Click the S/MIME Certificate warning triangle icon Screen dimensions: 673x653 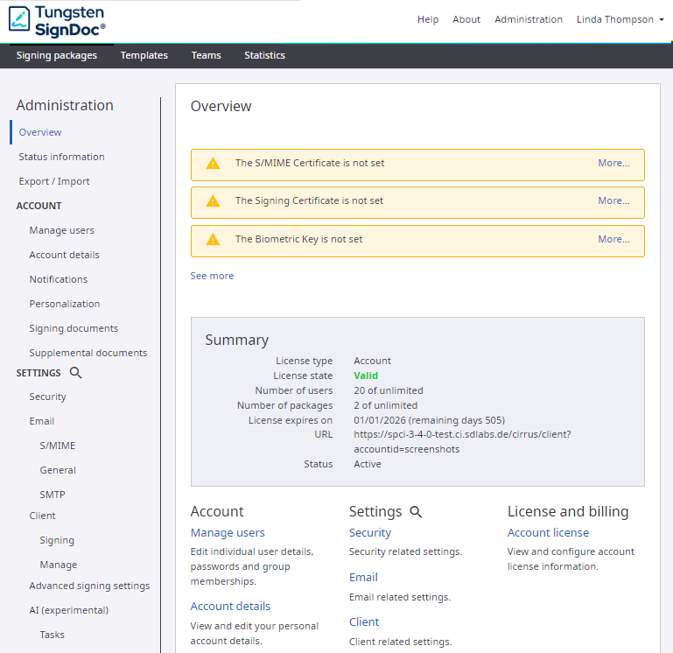(x=213, y=164)
